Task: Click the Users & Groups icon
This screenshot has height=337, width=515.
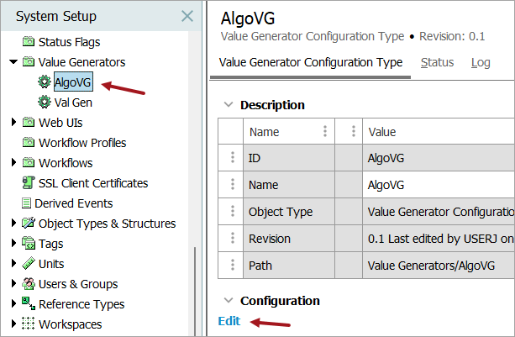Action: (29, 284)
